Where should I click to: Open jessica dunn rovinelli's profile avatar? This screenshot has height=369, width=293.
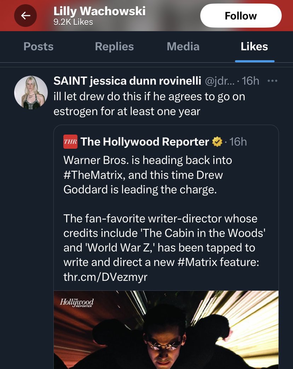pyautogui.click(x=31, y=92)
